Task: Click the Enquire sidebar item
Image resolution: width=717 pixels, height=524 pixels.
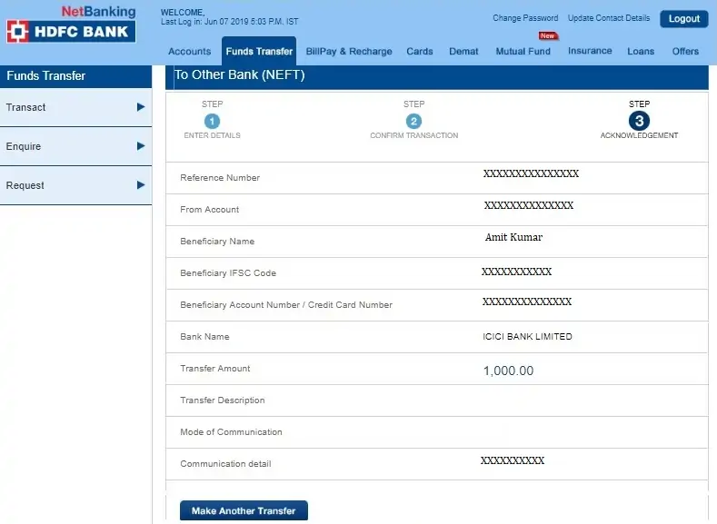Action: pyautogui.click(x=76, y=146)
